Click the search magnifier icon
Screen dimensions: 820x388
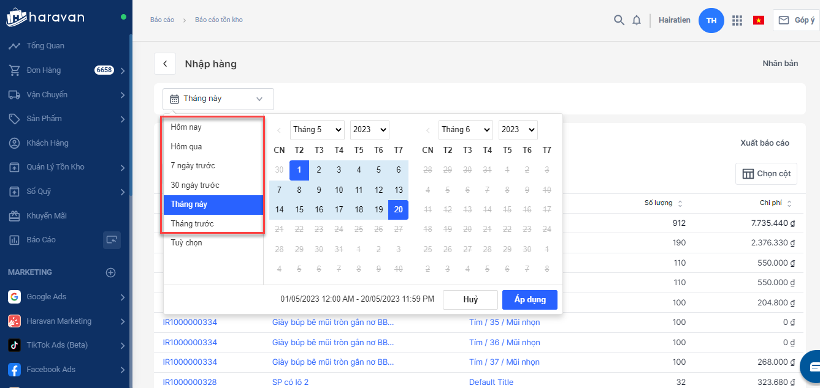click(x=619, y=20)
